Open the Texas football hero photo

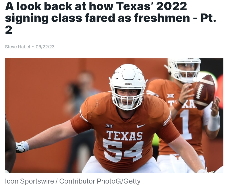coord(114,116)
